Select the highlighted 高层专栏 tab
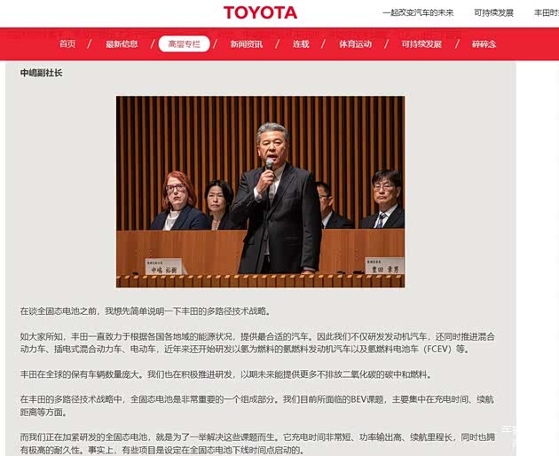The height and width of the screenshot is (456, 559). 184,44
